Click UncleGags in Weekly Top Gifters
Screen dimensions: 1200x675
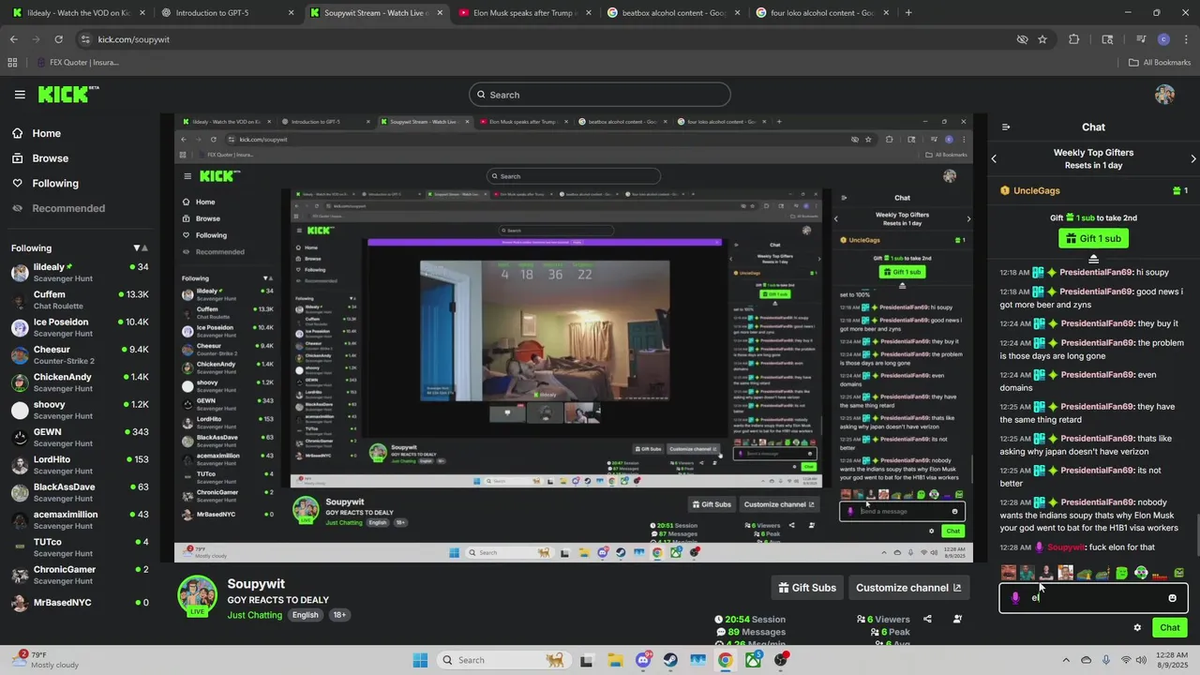1036,190
